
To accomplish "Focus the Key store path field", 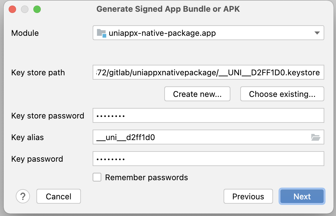I will click(x=208, y=72).
